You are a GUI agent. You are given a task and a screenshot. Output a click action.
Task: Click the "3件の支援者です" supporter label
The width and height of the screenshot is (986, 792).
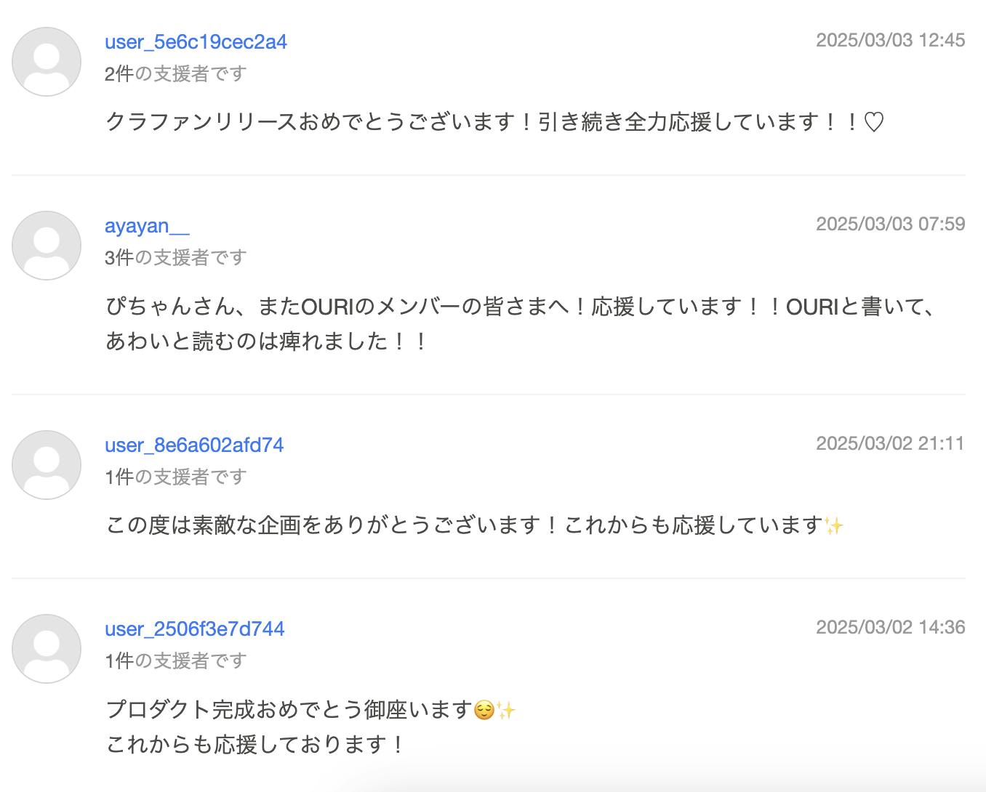point(176,258)
